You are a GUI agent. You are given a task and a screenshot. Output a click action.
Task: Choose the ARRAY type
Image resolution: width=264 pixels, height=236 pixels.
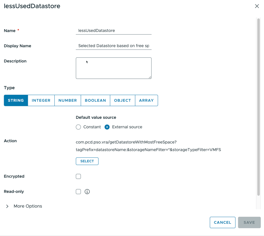click(146, 100)
